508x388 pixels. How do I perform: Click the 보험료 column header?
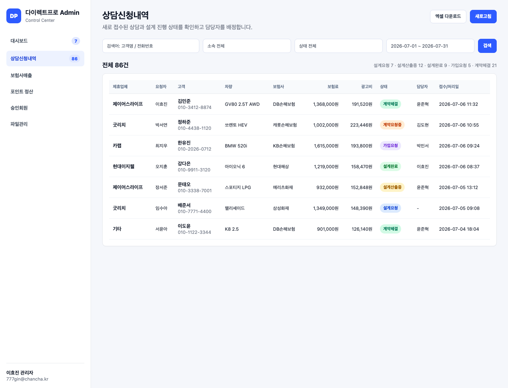click(333, 87)
